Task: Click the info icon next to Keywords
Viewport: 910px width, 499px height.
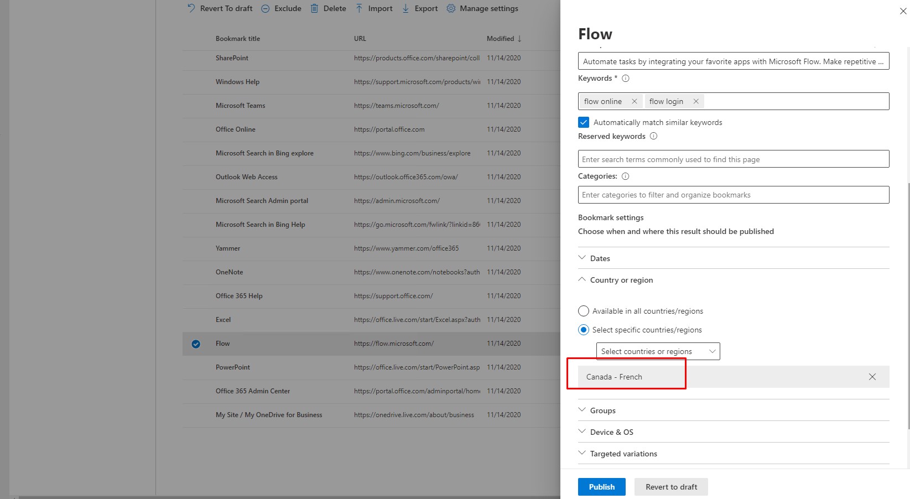Action: [626, 79]
